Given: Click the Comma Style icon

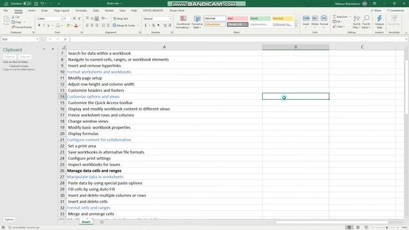Looking at the screenshot, I should (158, 26).
